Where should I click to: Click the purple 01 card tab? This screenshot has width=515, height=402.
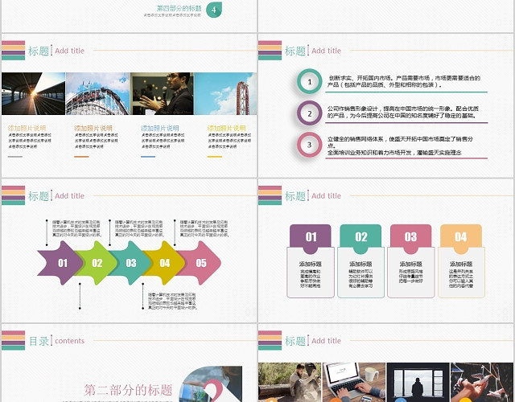(311, 239)
